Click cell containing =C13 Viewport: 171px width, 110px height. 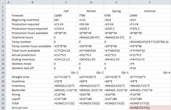pyautogui.click(x=91, y=20)
